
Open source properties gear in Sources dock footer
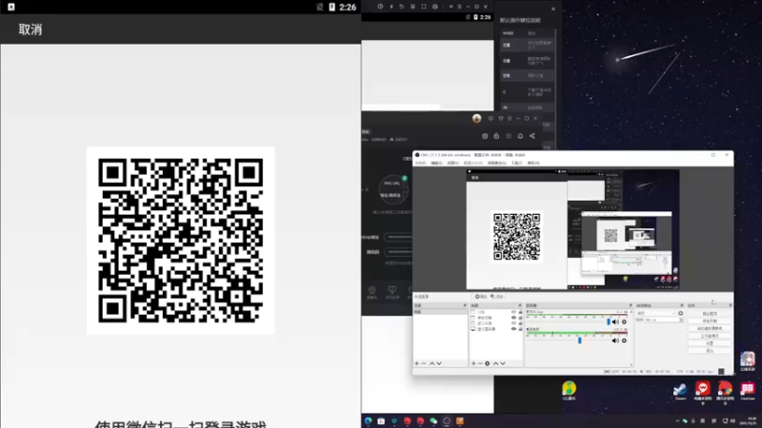[x=488, y=363]
